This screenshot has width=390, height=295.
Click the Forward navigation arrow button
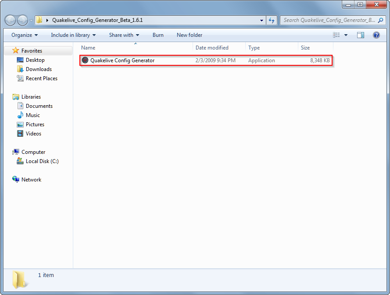(x=22, y=20)
